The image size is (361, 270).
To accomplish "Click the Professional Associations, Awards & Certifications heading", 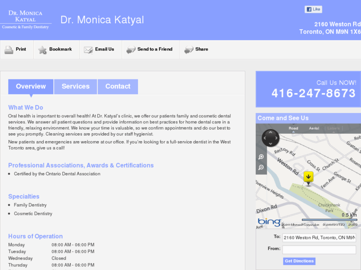I will [x=81, y=165].
